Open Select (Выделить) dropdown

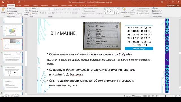[x=157, y=14]
